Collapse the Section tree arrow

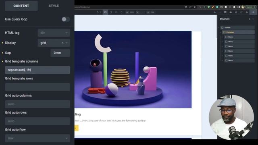coord(219,28)
